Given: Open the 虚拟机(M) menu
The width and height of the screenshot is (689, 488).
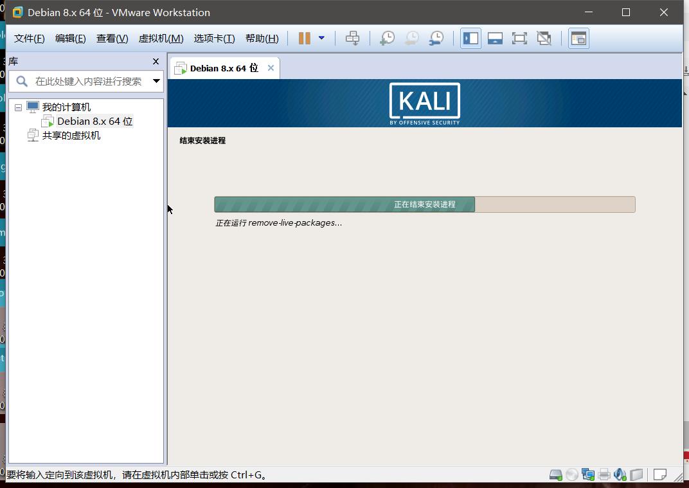Looking at the screenshot, I should coord(161,38).
